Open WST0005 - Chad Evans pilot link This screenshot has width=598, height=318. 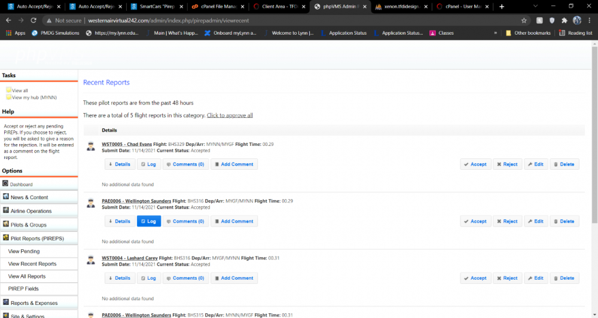(127, 144)
